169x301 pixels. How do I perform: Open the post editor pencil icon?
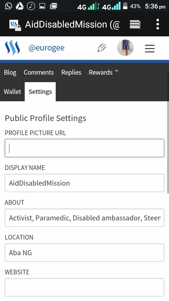click(101, 48)
